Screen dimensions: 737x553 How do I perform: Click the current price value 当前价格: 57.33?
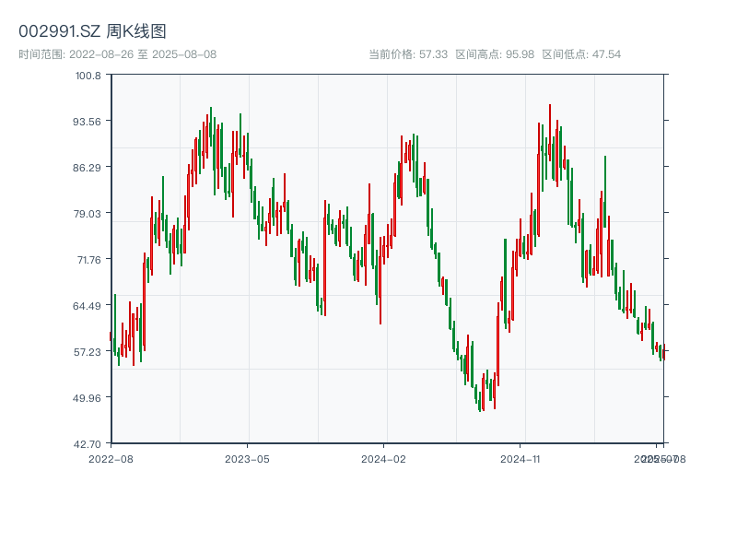[x=408, y=54]
